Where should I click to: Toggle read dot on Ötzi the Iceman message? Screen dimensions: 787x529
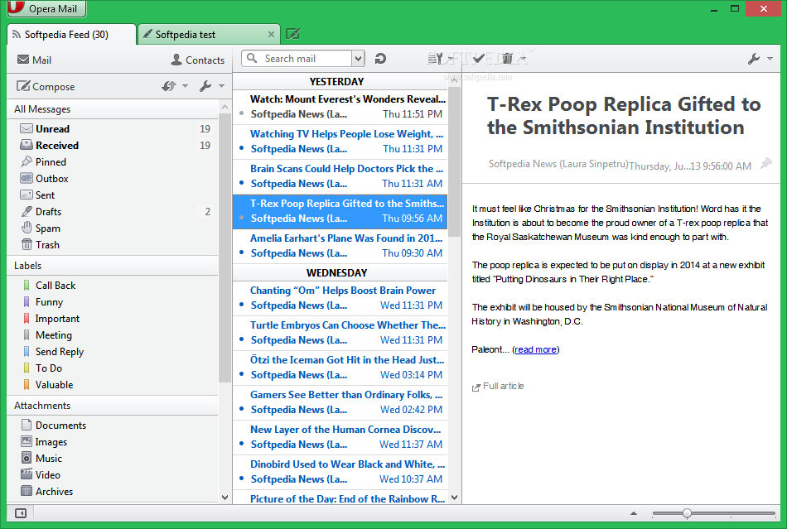[x=241, y=374]
